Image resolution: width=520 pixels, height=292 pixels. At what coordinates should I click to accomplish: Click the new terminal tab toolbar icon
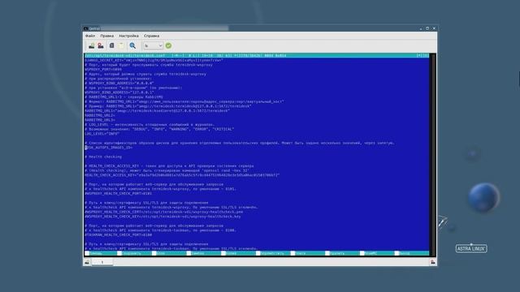91,45
